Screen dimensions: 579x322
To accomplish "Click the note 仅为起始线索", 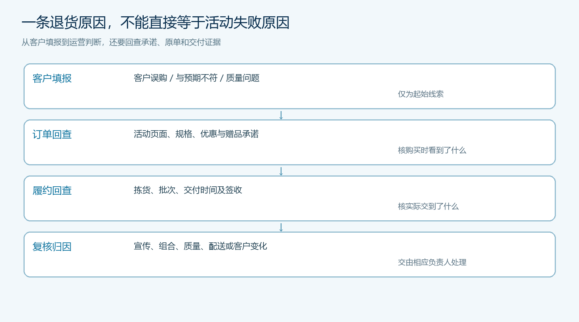I will tap(421, 94).
